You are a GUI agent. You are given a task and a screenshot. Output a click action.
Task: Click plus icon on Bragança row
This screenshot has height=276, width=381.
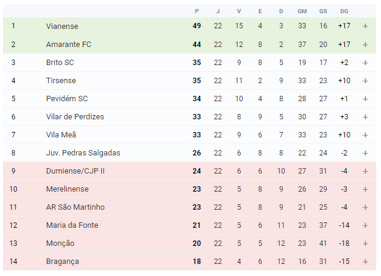click(x=365, y=262)
